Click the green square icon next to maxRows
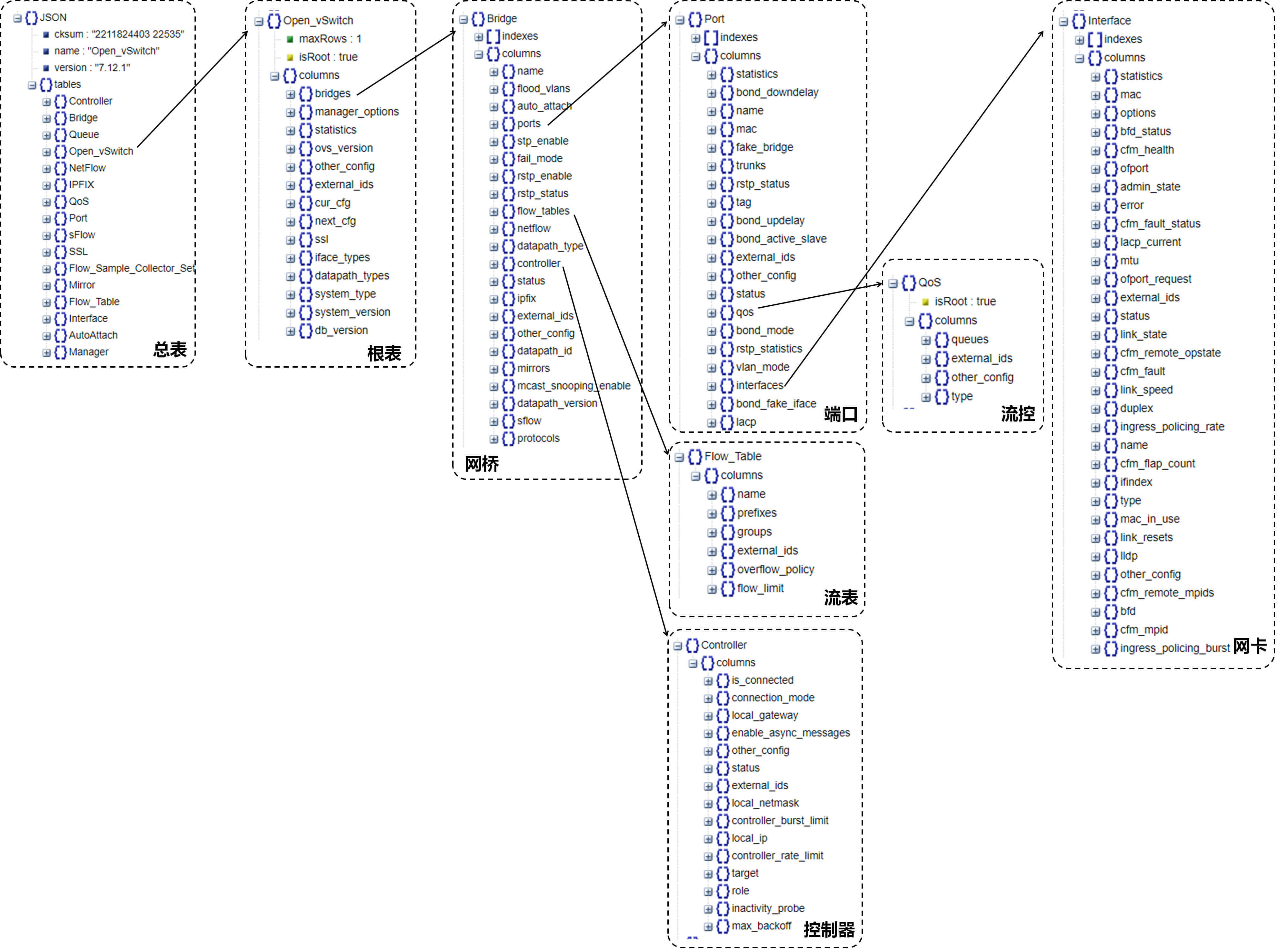Viewport: 1278px width, 950px height. 290,39
